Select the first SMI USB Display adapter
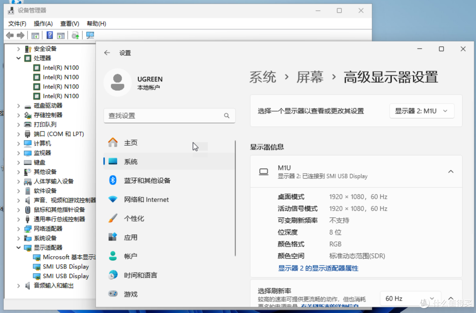The height and width of the screenshot is (313, 476). (66, 267)
